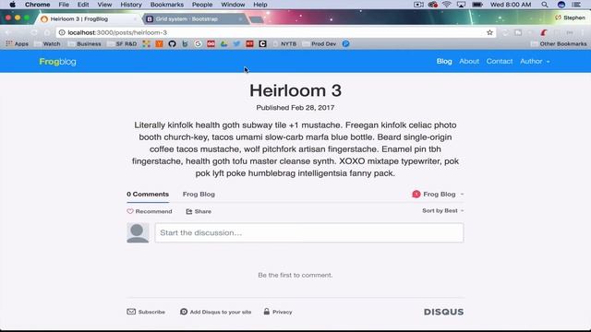Click the site info icon in address bar
This screenshot has height=332, width=591.
tap(62, 33)
